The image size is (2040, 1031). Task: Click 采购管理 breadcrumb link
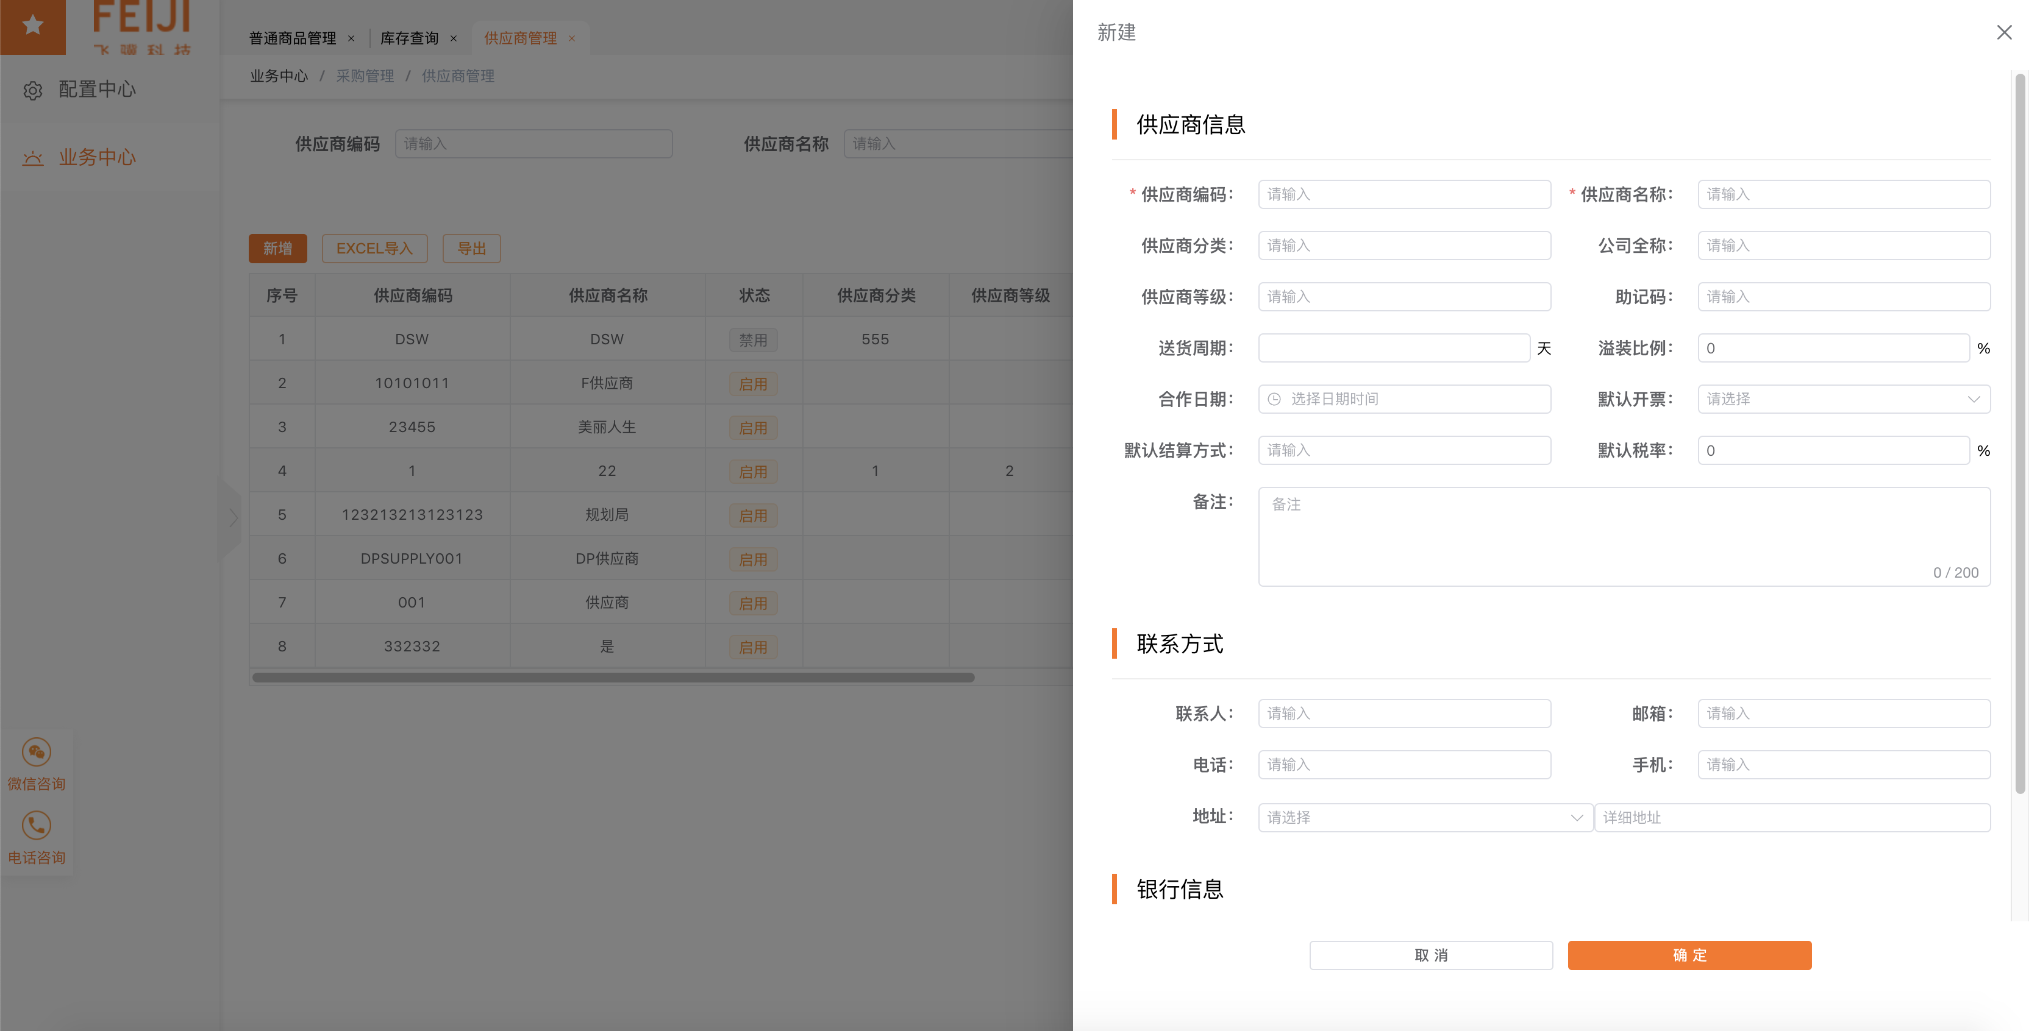(365, 76)
